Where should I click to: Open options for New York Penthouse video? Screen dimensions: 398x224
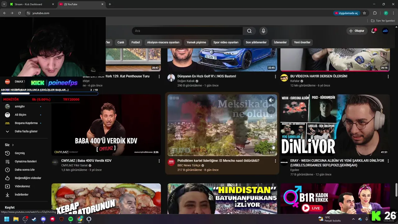[x=159, y=77]
